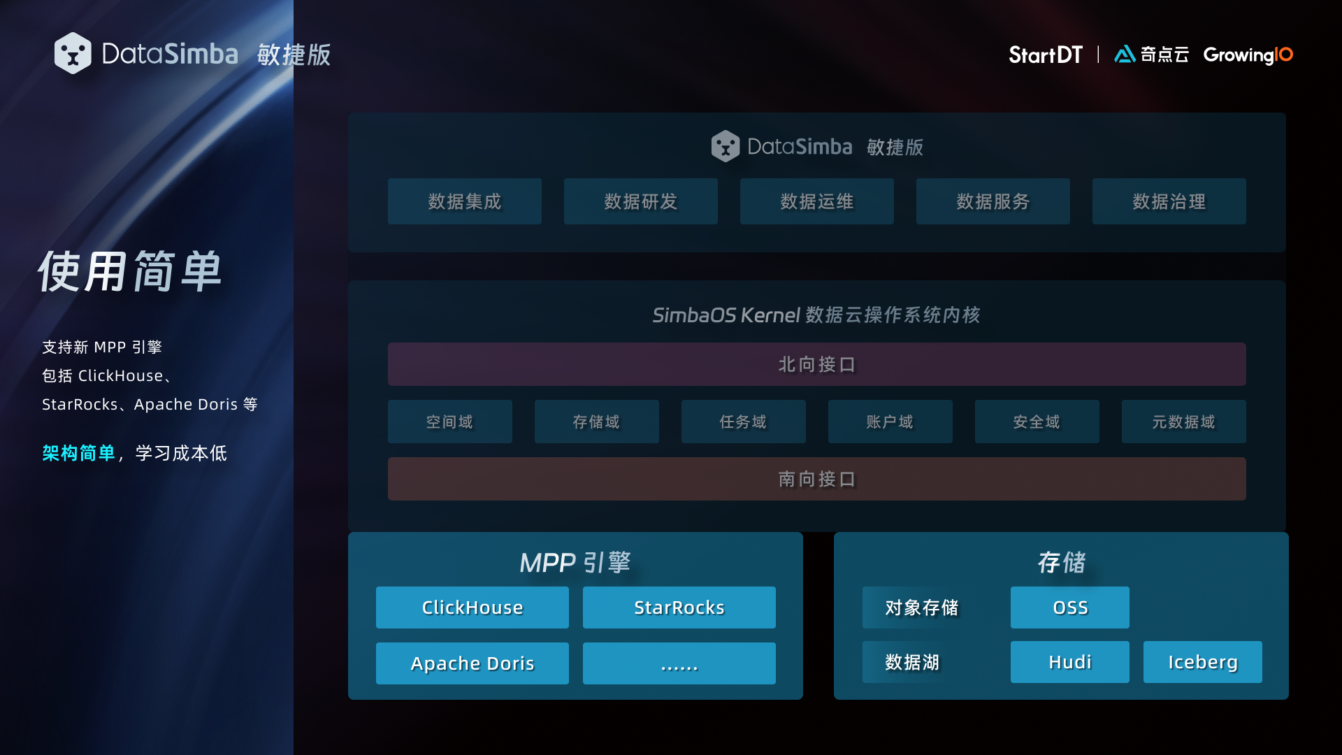
Task: Click the 奇点云 triangle logo
Action: [x=1124, y=54]
